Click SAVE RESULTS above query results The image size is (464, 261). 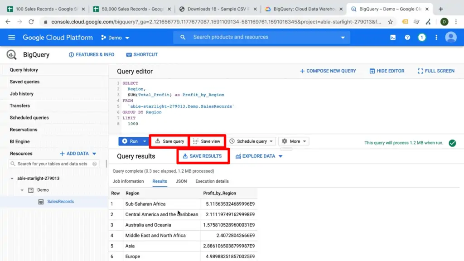pos(203,156)
